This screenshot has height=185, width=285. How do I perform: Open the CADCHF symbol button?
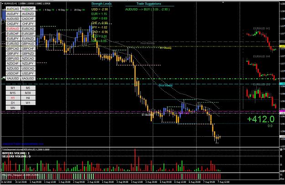point(28,19)
